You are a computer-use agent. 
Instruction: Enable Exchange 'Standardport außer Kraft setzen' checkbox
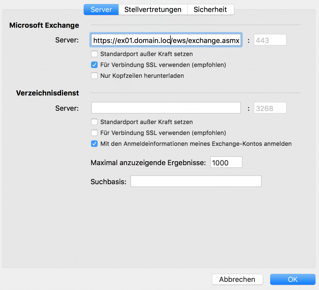coord(94,54)
